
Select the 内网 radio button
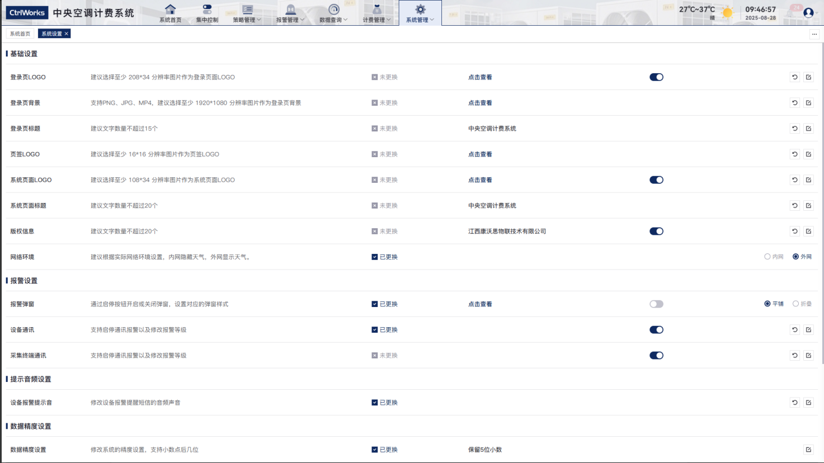coord(768,257)
